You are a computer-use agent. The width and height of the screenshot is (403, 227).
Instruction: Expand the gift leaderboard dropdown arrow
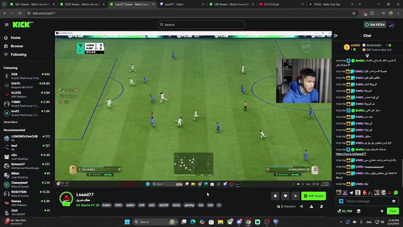367,56
